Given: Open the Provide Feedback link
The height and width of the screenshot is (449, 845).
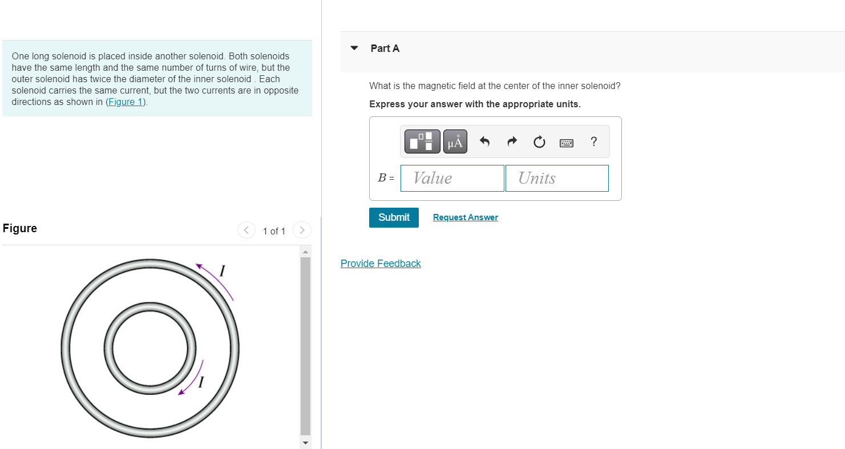Looking at the screenshot, I should [381, 263].
